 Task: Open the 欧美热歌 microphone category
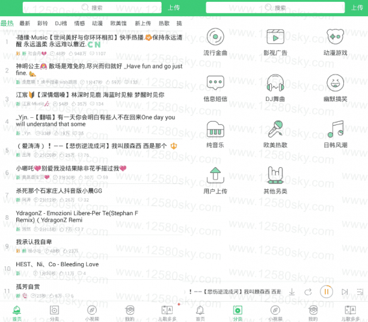(x=275, y=134)
